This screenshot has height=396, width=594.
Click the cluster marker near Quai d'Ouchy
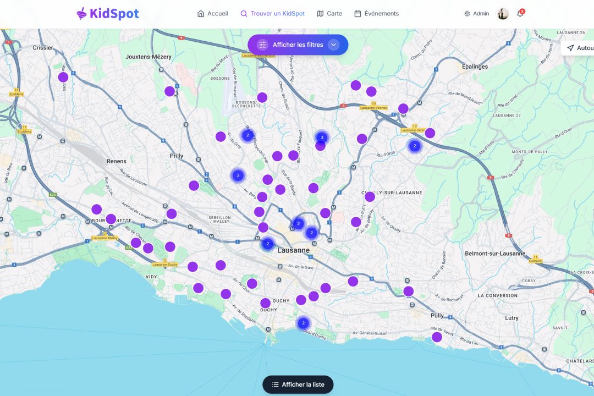point(303,323)
